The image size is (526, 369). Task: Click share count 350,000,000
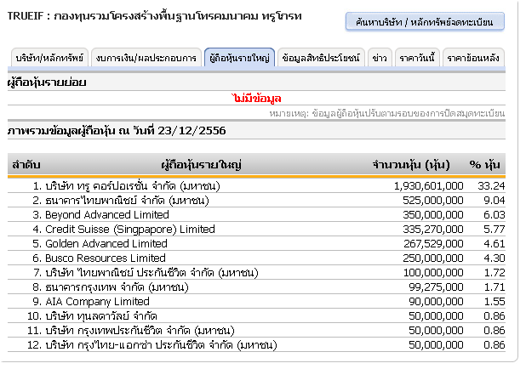click(433, 214)
